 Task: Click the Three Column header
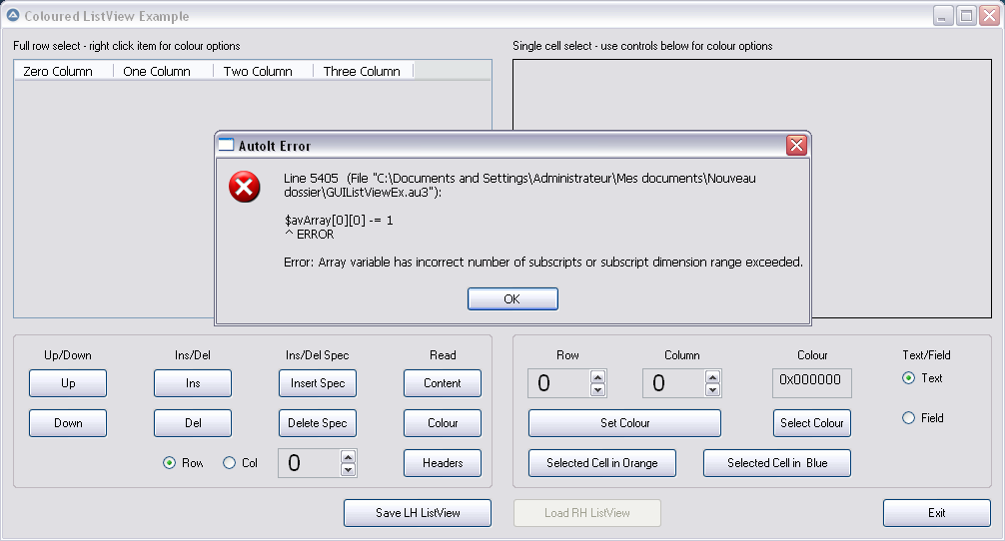pos(364,71)
